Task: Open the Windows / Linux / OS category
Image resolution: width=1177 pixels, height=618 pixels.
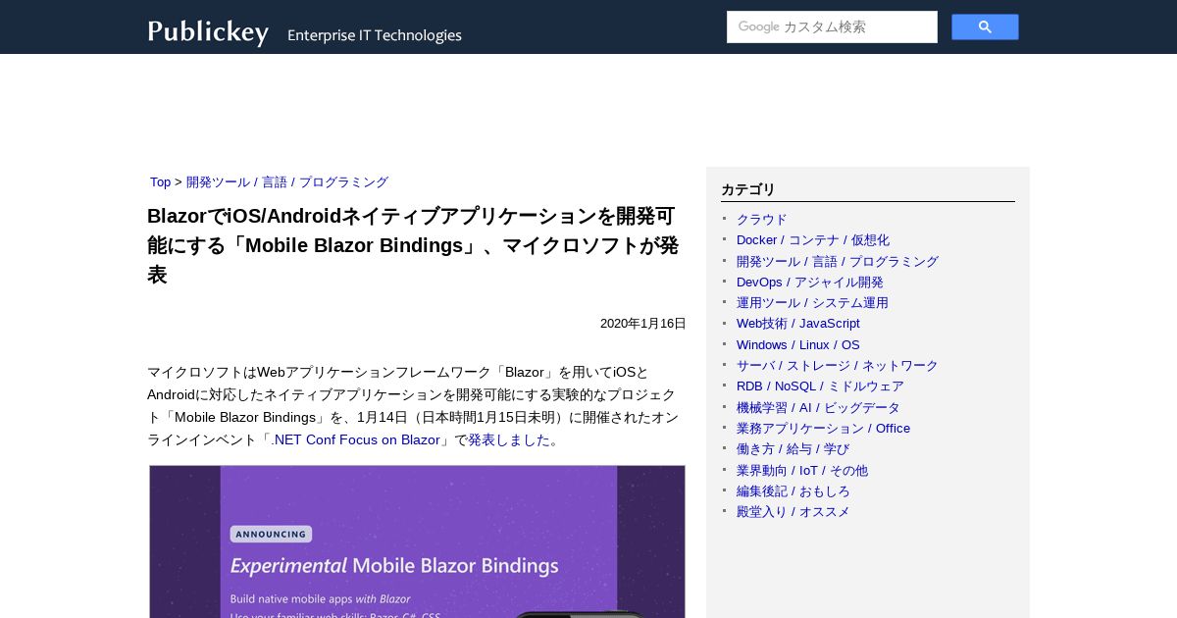Action: 798,345
